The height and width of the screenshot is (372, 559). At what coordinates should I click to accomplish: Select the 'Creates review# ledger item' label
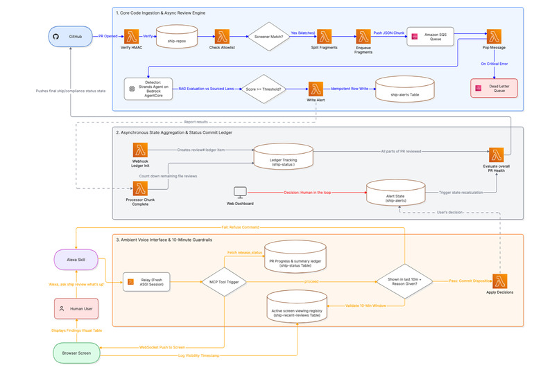pyautogui.click(x=201, y=150)
